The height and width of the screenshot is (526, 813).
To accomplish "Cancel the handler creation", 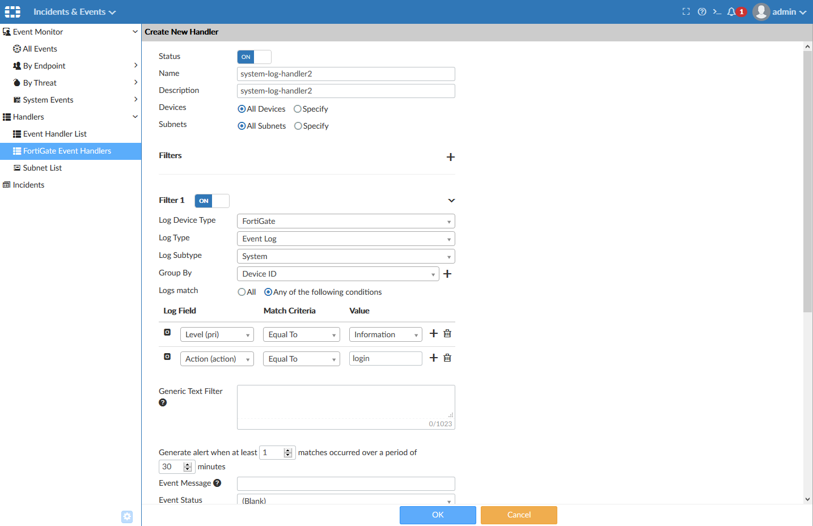I will pos(518,515).
